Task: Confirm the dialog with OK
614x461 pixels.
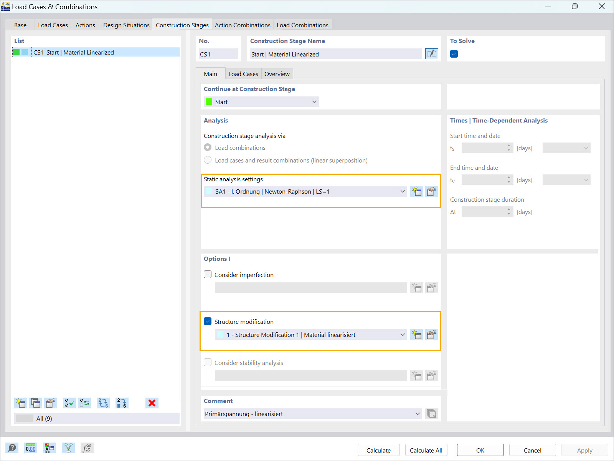Action: pos(480,450)
